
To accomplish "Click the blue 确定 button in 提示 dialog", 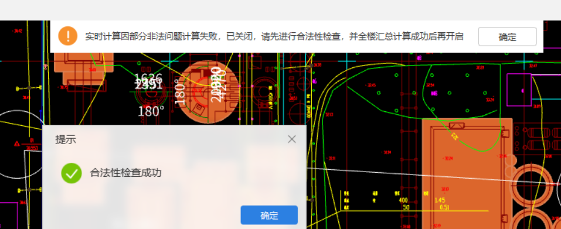I will click(269, 215).
